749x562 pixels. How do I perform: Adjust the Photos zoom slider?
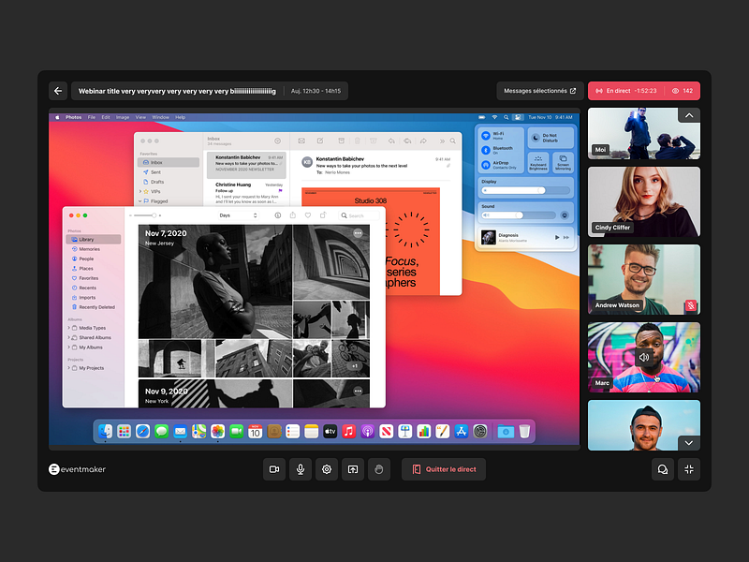point(145,215)
